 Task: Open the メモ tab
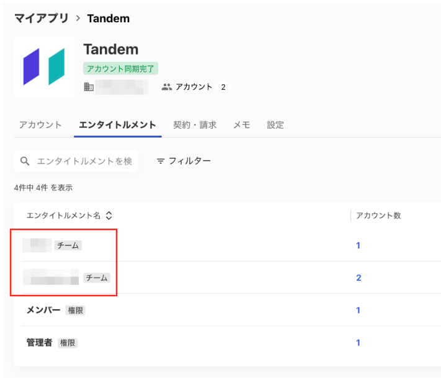click(x=242, y=125)
